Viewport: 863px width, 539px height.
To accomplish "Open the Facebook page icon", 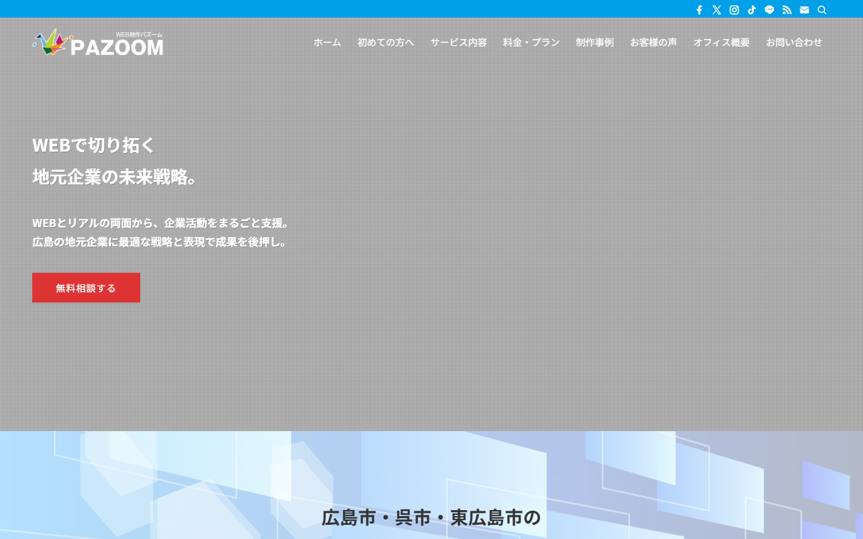I will [x=699, y=10].
